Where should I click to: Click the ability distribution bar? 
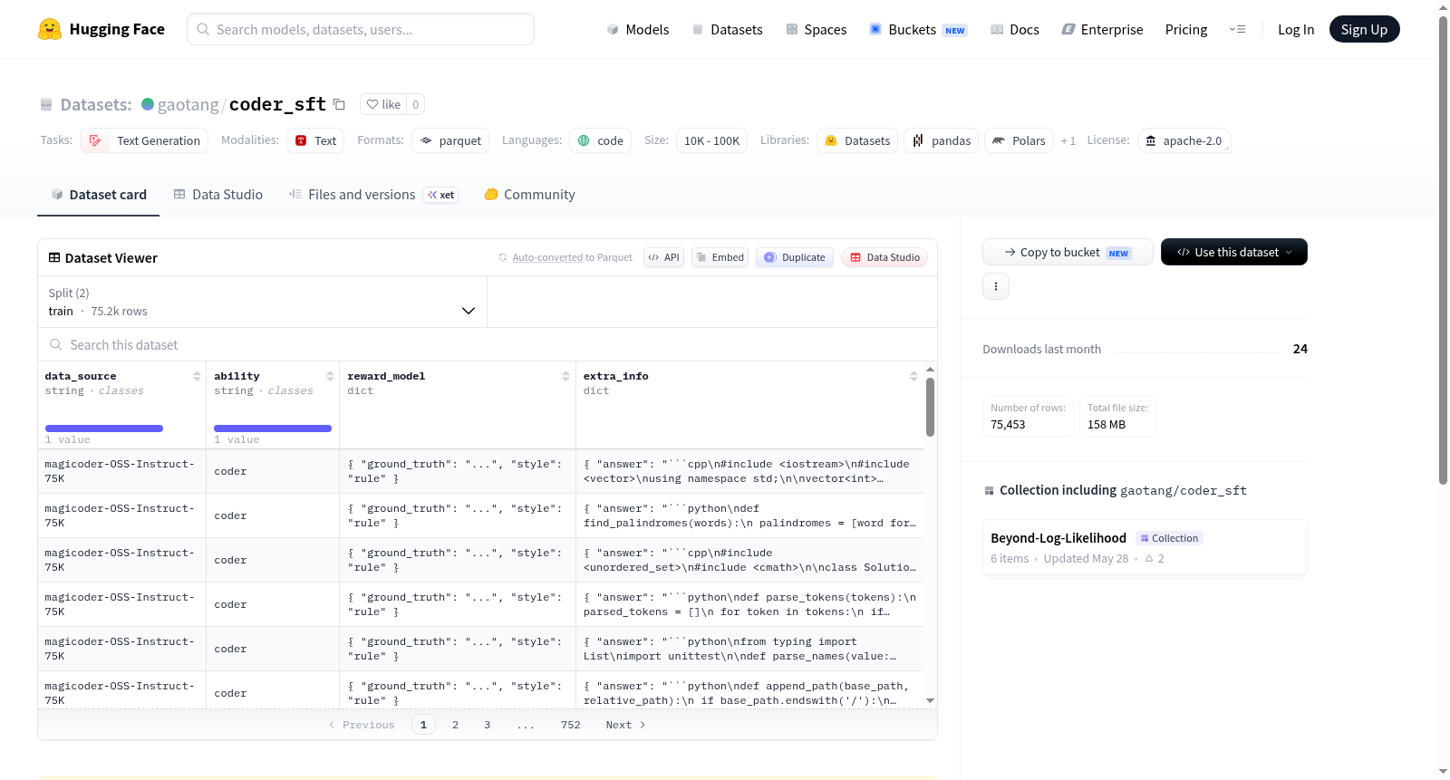click(x=273, y=429)
